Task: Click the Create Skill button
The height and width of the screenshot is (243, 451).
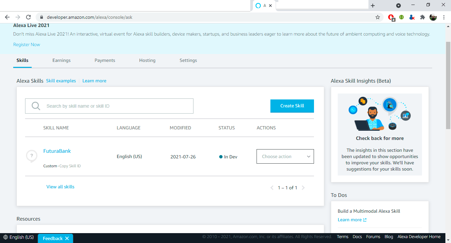Action: pos(292,106)
